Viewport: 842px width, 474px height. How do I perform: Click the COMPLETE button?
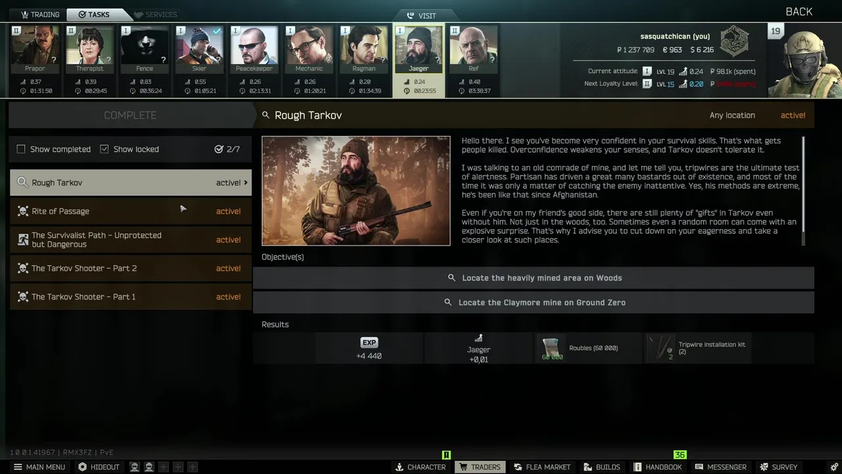click(x=130, y=115)
